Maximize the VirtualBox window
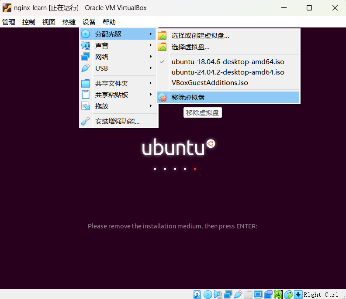Screen dimensions: 346x299 point(309,8)
